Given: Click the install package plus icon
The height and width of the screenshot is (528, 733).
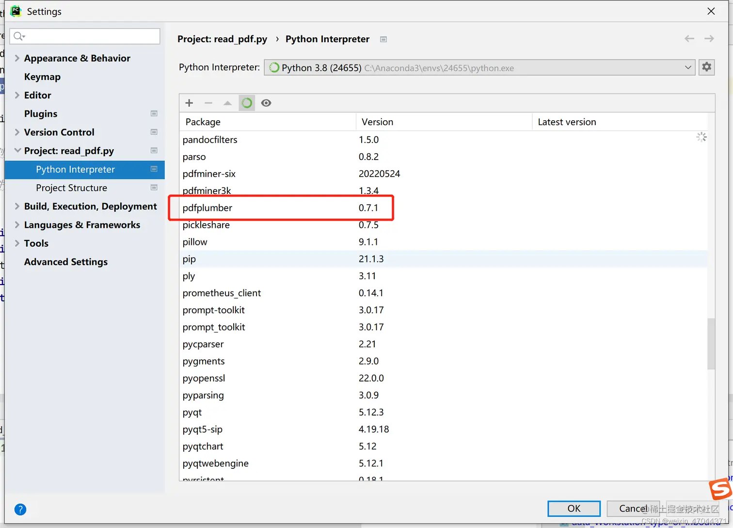Looking at the screenshot, I should (x=189, y=103).
